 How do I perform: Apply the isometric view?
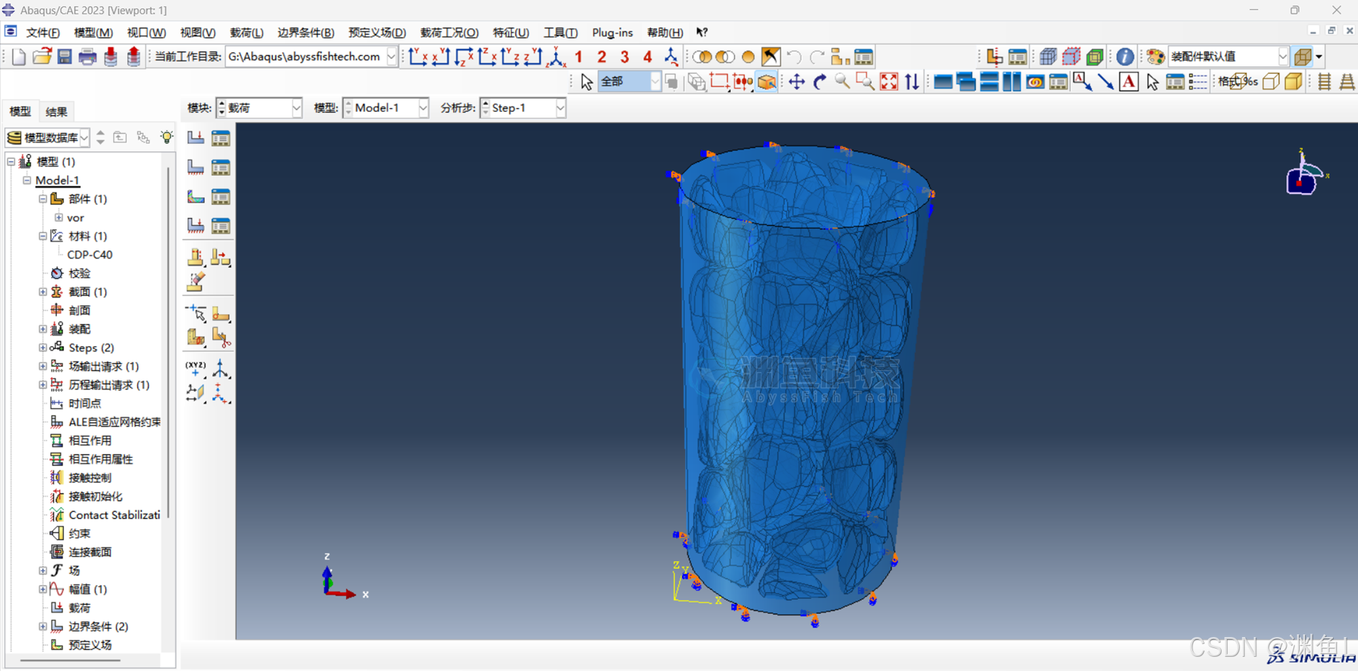click(557, 57)
